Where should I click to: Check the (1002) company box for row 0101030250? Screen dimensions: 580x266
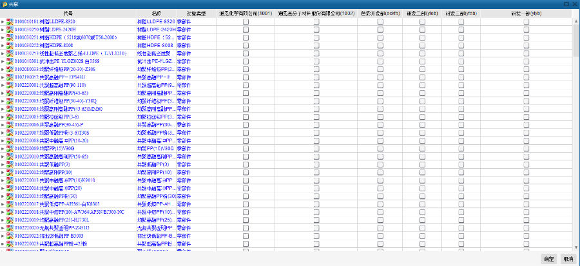pyautogui.click(x=316, y=30)
